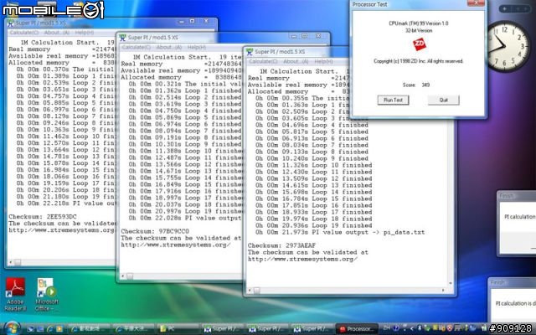Click the text "Checksum: 97BC9CC0"

pos(155,231)
